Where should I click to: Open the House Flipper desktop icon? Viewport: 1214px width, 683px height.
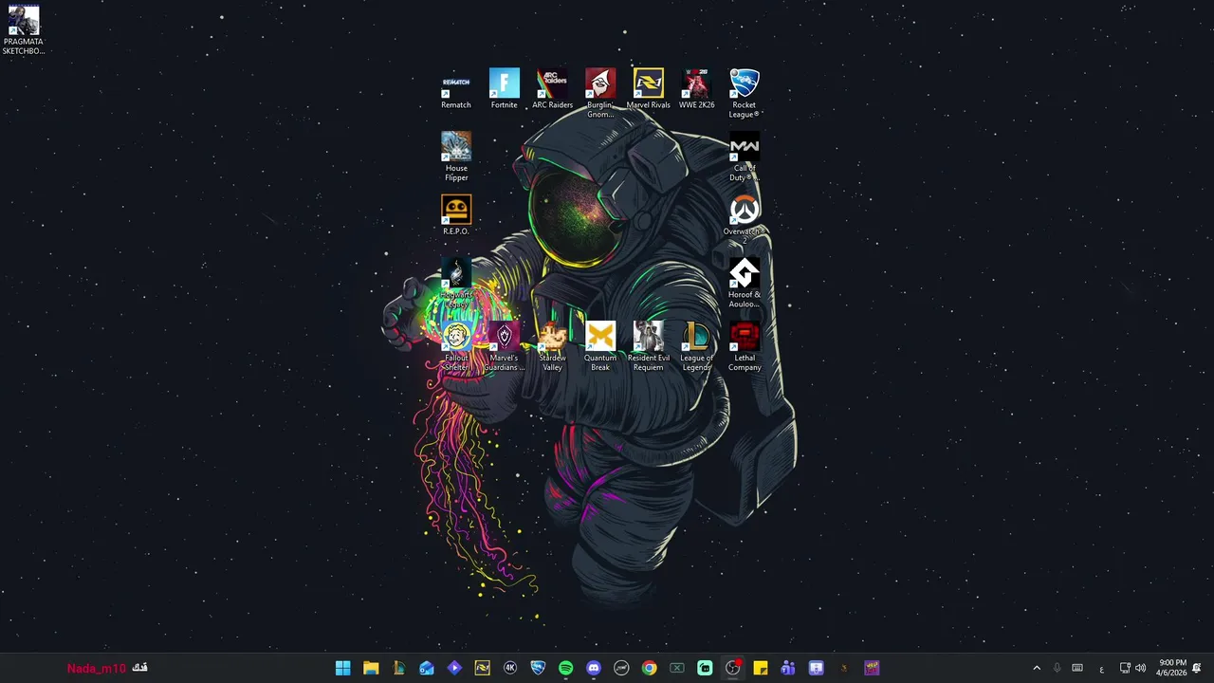(456, 157)
